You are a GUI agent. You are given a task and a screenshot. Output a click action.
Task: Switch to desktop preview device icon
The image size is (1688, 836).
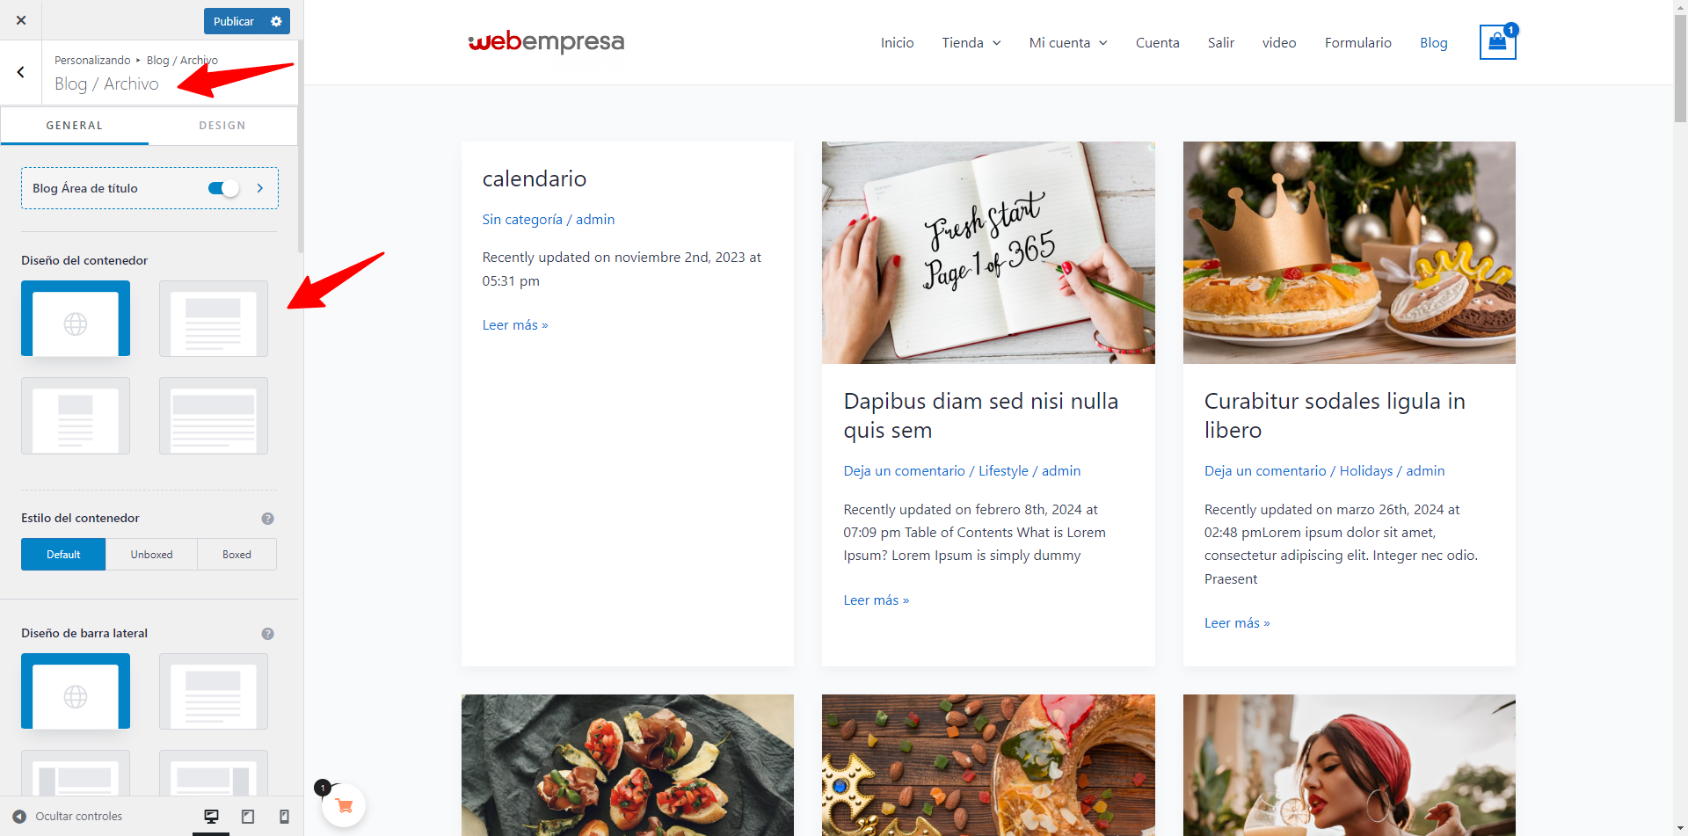pyautogui.click(x=211, y=817)
